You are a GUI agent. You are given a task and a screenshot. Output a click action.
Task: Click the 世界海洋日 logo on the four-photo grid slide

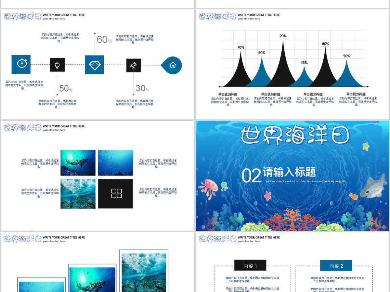click(x=22, y=128)
